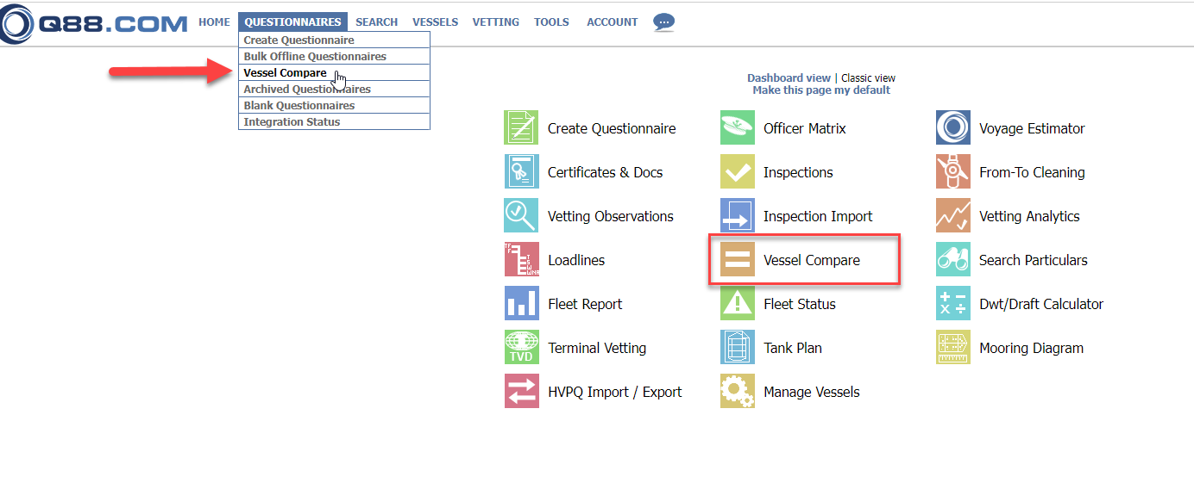Switch to Classic view link
The width and height of the screenshot is (1194, 483).
point(868,77)
